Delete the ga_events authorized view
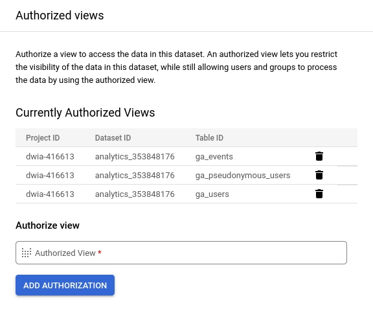The image size is (373, 311). tap(319, 156)
